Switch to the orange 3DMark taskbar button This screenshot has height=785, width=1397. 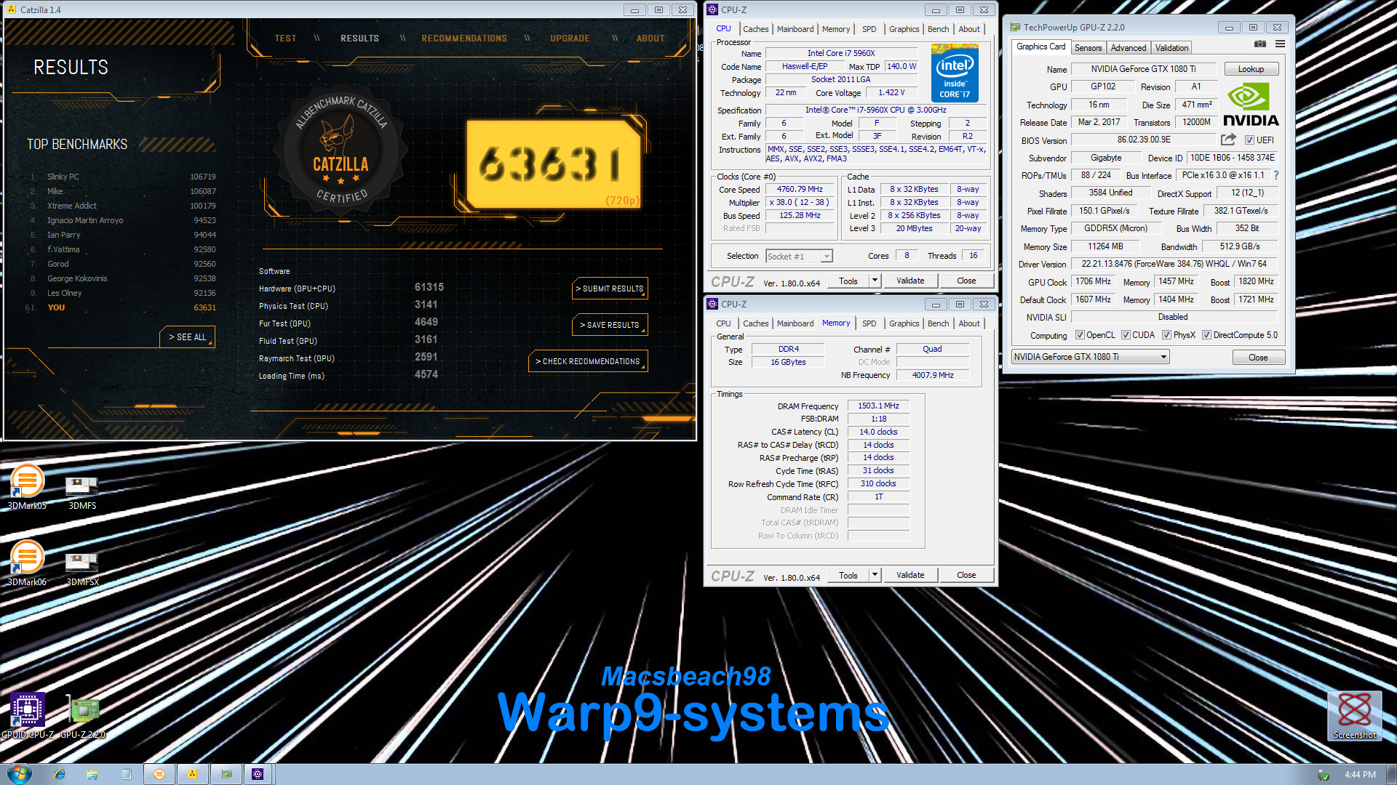(159, 774)
